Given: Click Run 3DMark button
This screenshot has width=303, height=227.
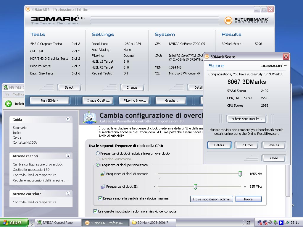Looking at the screenshot, I should 49,100.
